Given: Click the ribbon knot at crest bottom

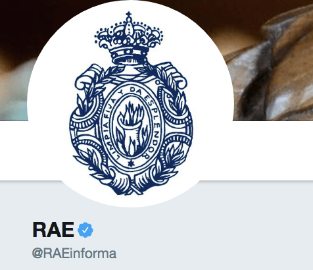Looking at the screenshot, I should [x=131, y=184].
